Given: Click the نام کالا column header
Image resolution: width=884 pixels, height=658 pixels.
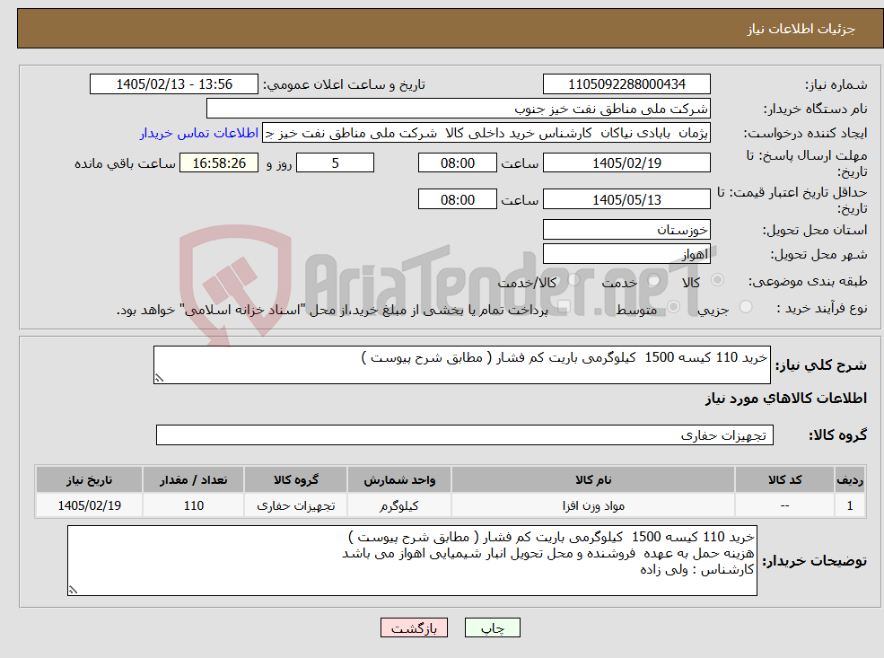Looking at the screenshot, I should 593,480.
